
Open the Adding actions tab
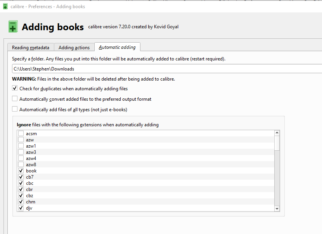point(74,48)
